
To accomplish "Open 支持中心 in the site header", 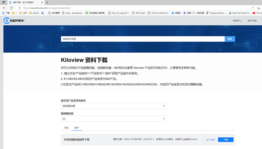I will [237, 21].
